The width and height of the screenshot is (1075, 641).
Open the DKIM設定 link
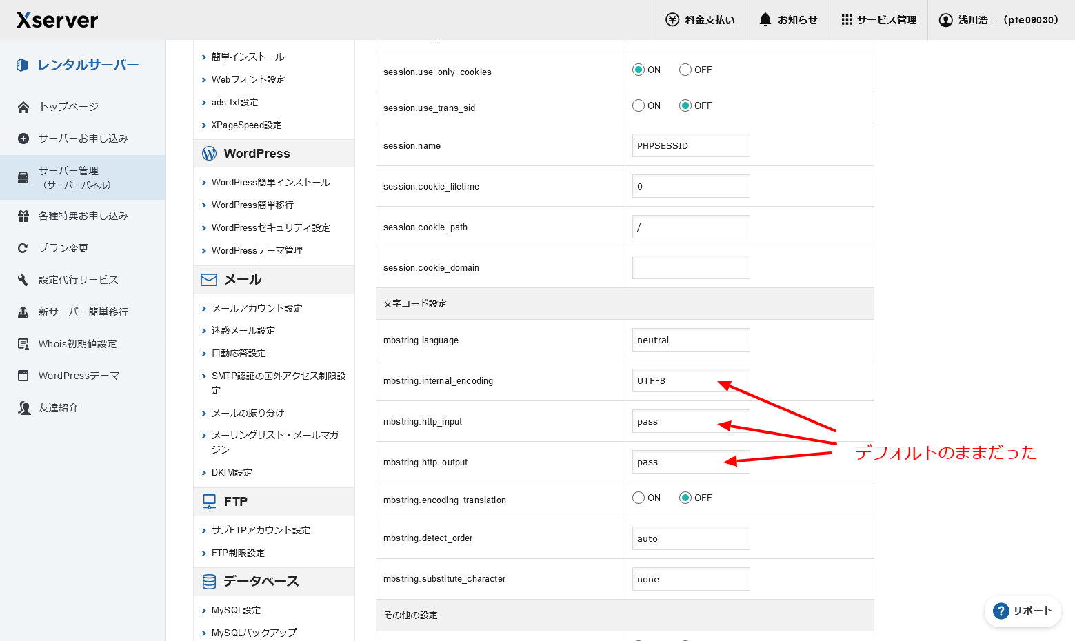232,472
